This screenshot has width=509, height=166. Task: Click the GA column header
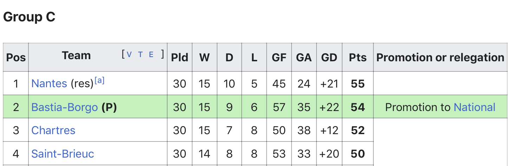click(x=304, y=57)
